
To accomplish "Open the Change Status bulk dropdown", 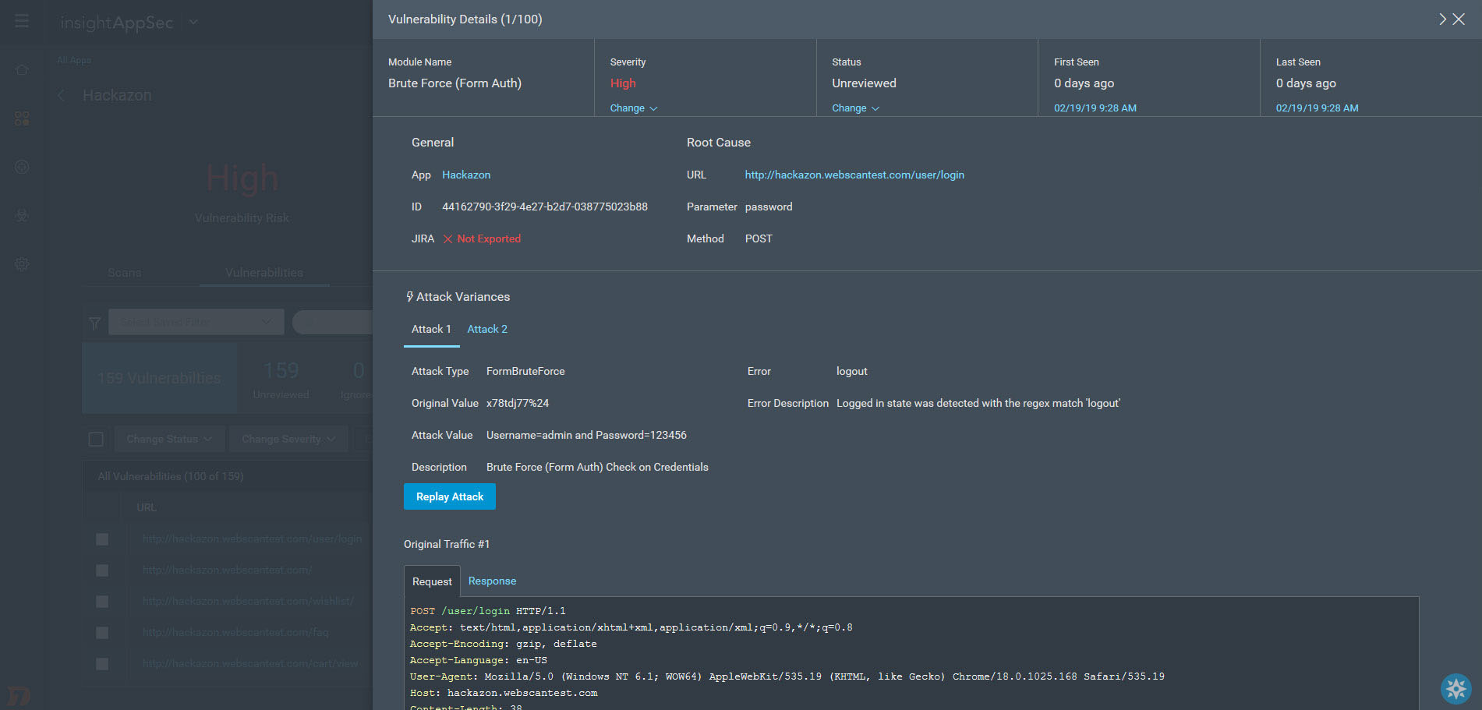I will (170, 439).
